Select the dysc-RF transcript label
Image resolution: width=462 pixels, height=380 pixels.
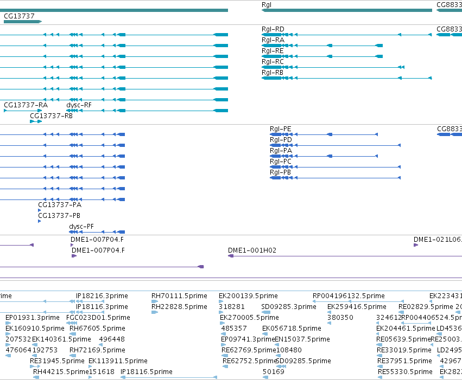[x=79, y=105]
